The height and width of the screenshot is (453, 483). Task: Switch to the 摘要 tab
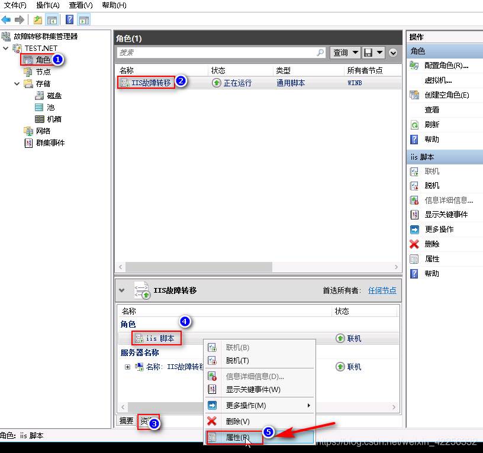point(126,420)
